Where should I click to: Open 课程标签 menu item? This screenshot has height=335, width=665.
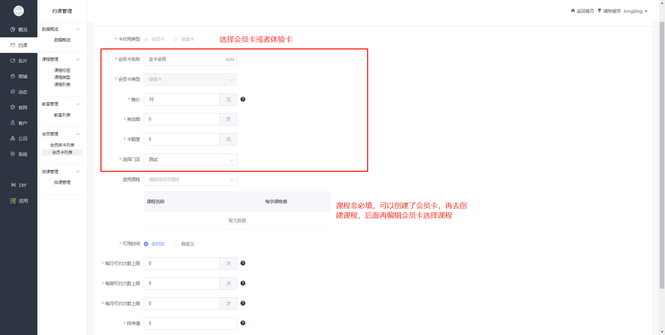pos(62,71)
